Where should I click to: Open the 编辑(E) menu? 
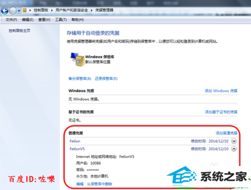point(28,20)
